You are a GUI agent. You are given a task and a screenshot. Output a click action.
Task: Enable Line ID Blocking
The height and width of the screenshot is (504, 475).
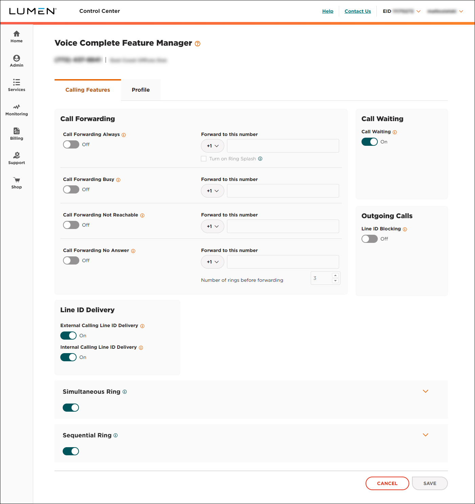pos(369,239)
